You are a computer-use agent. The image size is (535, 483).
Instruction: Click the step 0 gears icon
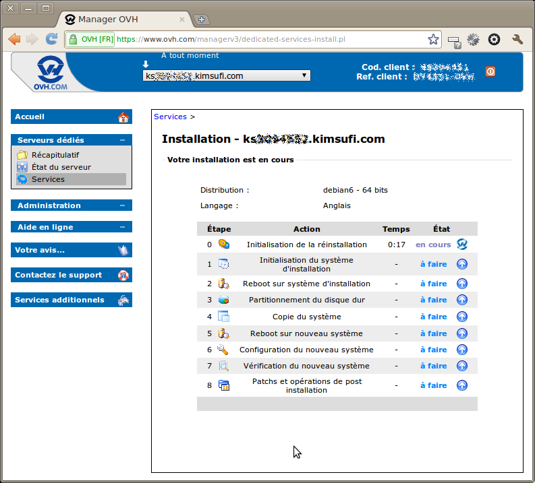224,245
